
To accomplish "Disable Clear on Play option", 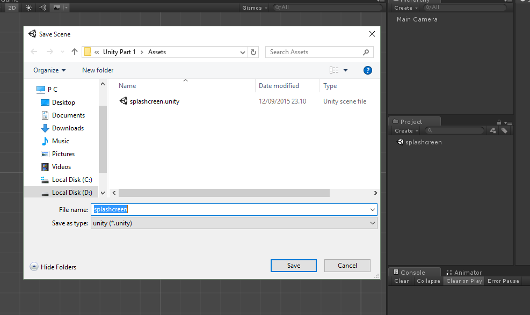I will click(x=463, y=281).
